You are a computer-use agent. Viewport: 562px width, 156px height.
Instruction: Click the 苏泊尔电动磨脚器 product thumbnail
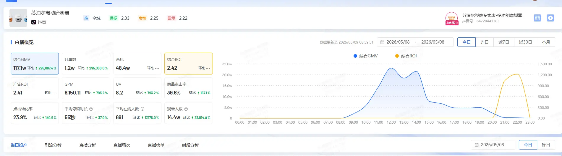click(18, 18)
